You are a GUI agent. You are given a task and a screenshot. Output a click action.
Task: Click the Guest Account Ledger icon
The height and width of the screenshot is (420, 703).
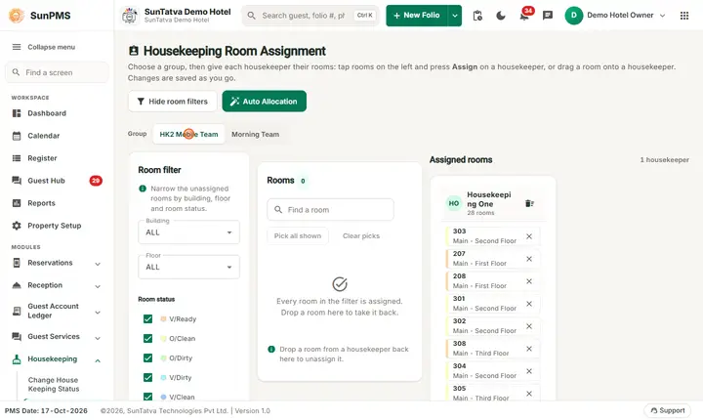coord(17,311)
